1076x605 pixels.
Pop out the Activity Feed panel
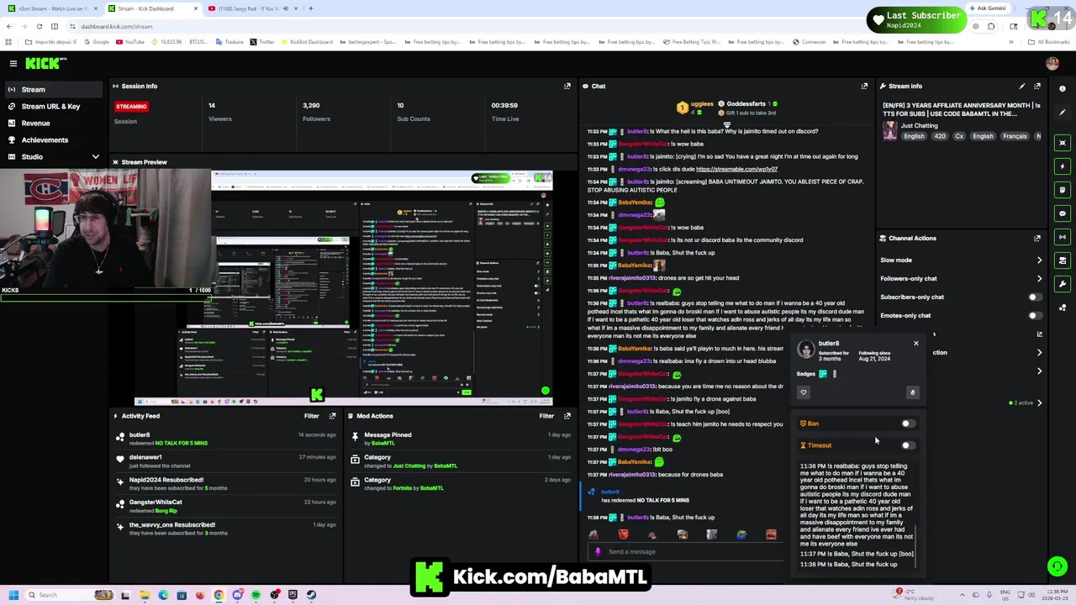click(333, 416)
